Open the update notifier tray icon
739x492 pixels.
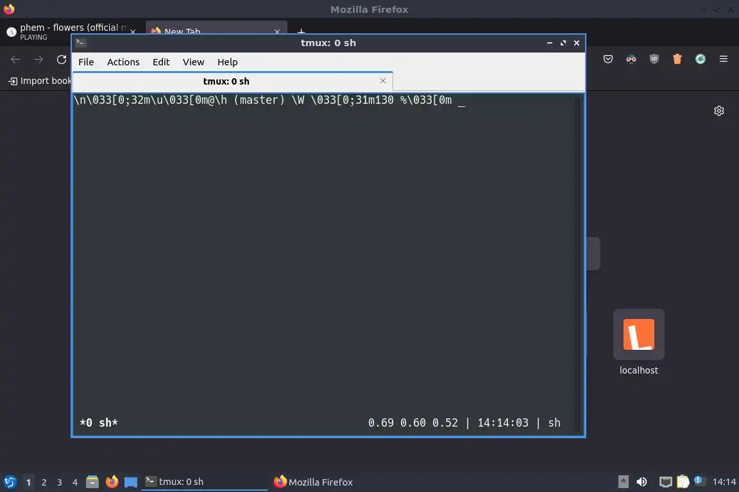coord(700,480)
